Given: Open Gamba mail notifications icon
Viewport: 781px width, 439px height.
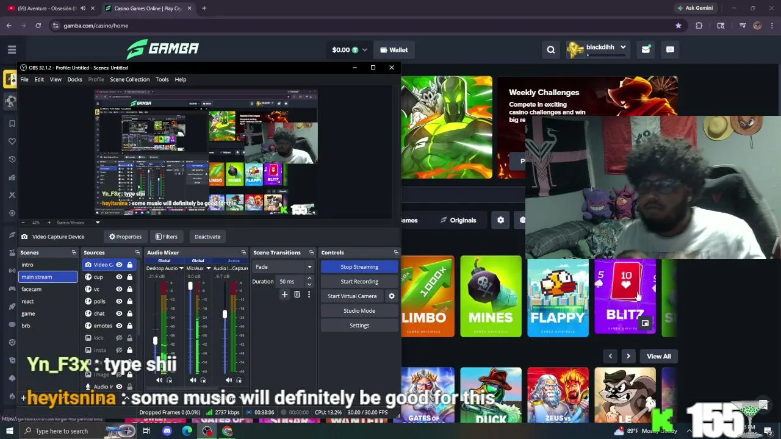Looking at the screenshot, I should coord(646,50).
